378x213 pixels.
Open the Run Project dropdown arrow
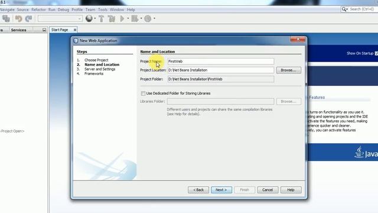pyautogui.click(x=128, y=18)
